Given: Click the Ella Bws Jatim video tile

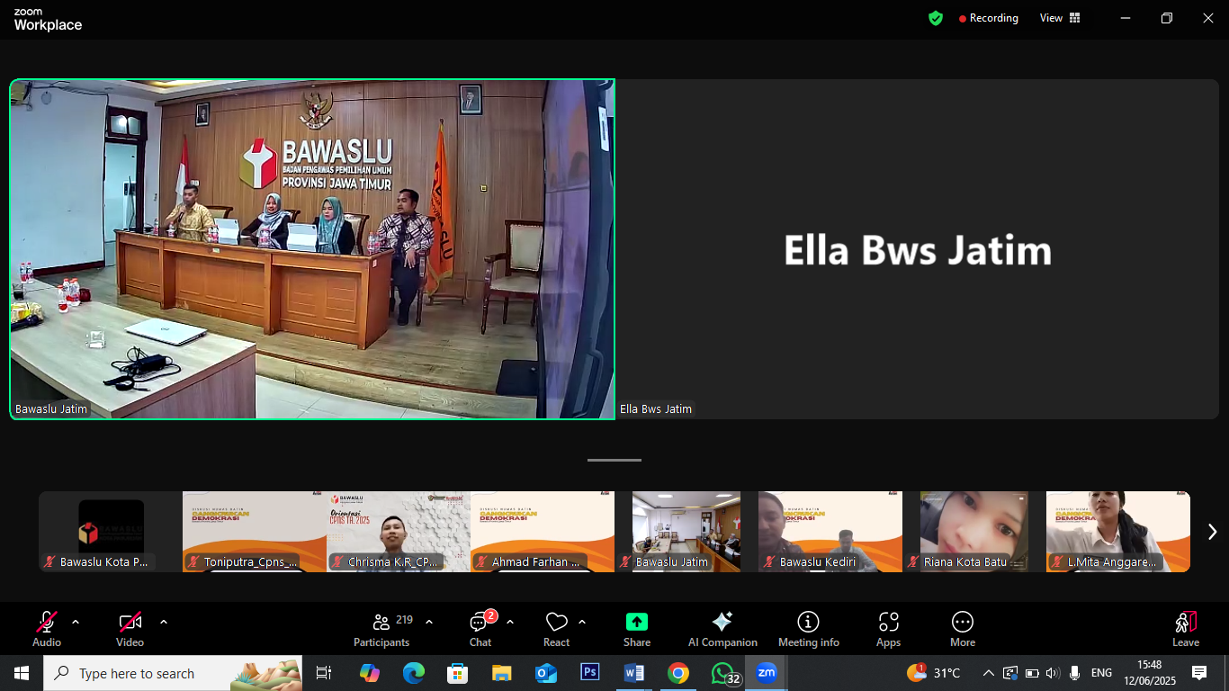Looking at the screenshot, I should pyautogui.click(x=917, y=249).
